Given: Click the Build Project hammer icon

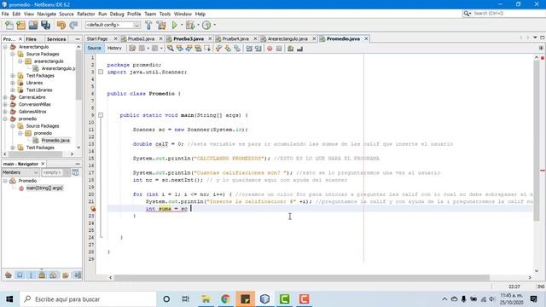Looking at the screenshot, I should coord(148,25).
